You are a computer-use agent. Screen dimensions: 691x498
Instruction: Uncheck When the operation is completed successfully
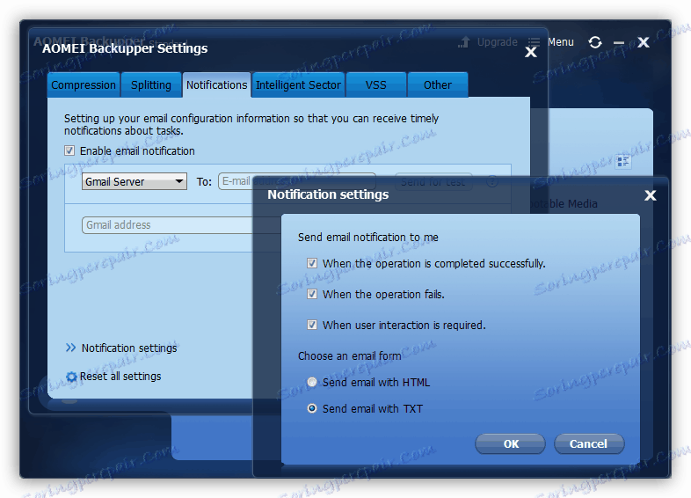pyautogui.click(x=312, y=263)
